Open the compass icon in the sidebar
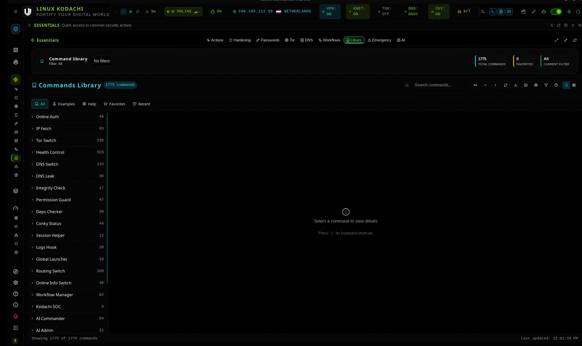 point(16,272)
